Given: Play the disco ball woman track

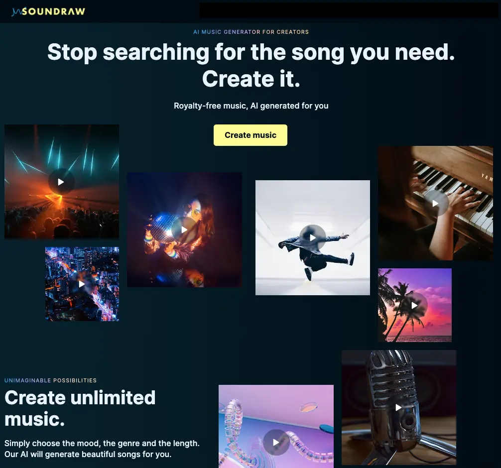Looking at the screenshot, I should (184, 230).
